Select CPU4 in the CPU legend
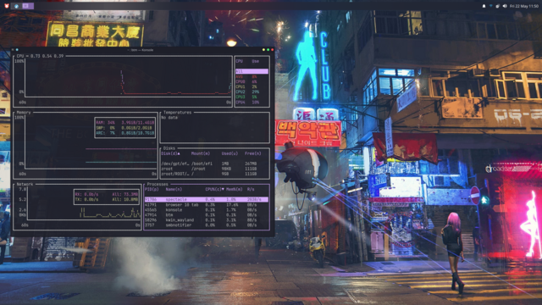This screenshot has width=542, height=305. (252, 103)
